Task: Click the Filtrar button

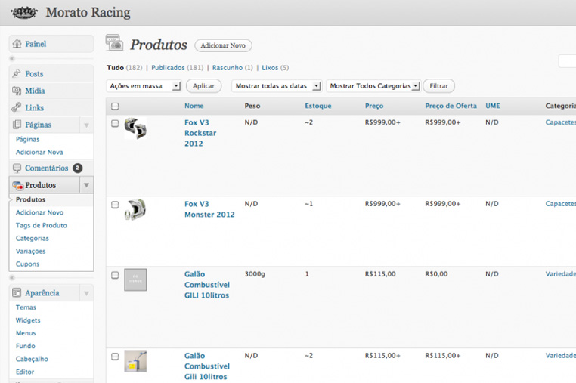Action: coord(438,86)
